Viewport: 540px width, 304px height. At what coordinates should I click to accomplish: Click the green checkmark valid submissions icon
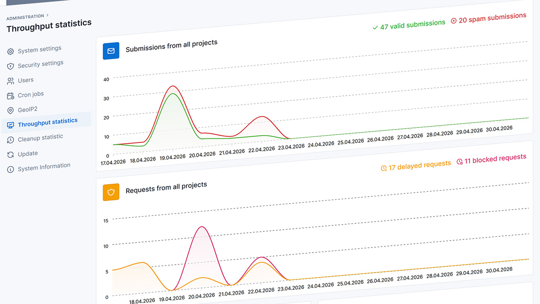[375, 28]
